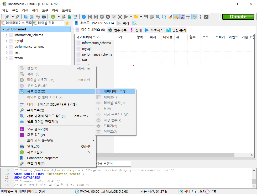Open the user manager toolbar icon
The width and height of the screenshot is (257, 194).
(x=64, y=17)
